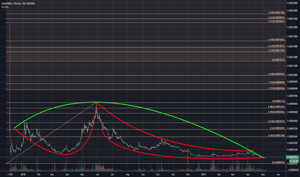Click the May label between Apr and Jun

(x=82, y=174)
